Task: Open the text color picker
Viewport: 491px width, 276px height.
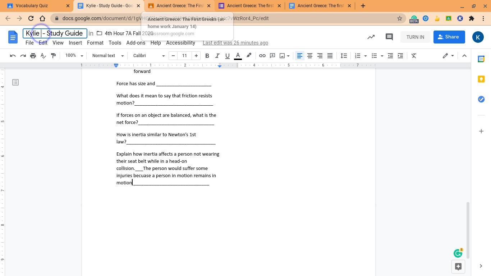Action: click(238, 56)
